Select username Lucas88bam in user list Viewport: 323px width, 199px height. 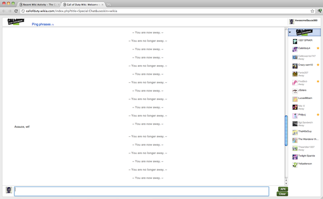305,98
